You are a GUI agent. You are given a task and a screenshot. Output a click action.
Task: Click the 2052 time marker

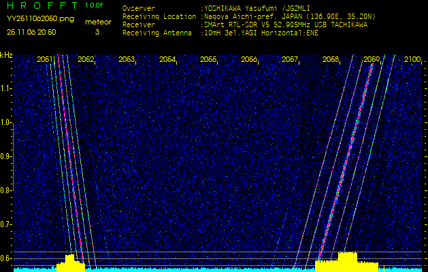pyautogui.click(x=86, y=60)
